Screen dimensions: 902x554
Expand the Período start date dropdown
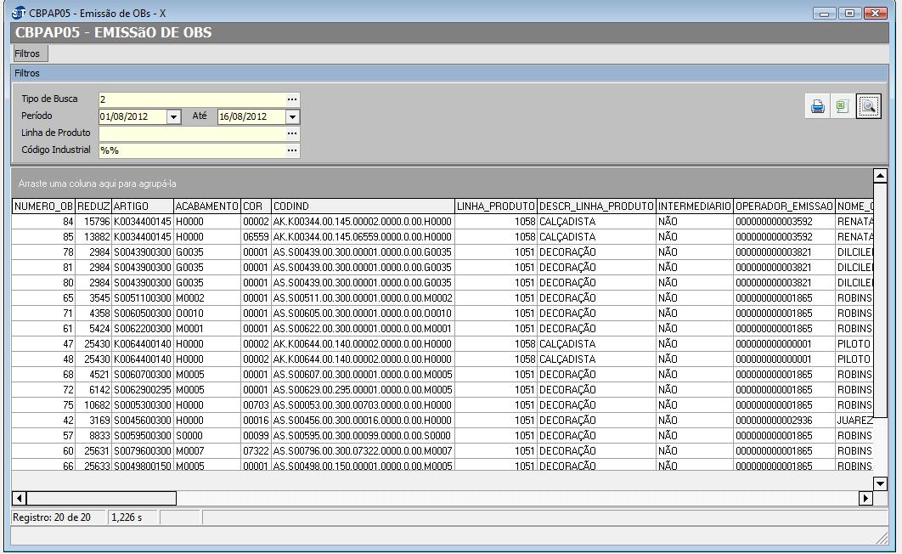(173, 116)
